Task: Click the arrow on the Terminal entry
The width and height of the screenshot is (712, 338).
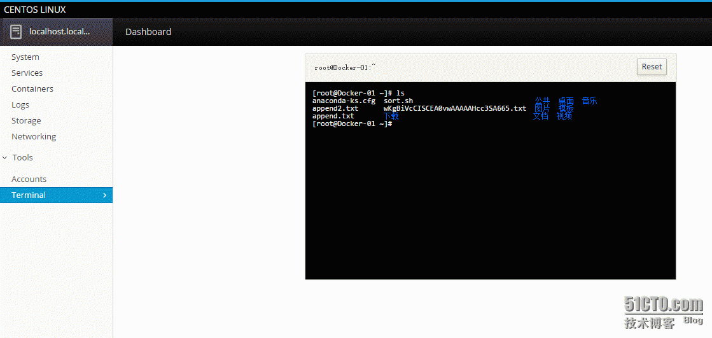Action: (x=104, y=195)
